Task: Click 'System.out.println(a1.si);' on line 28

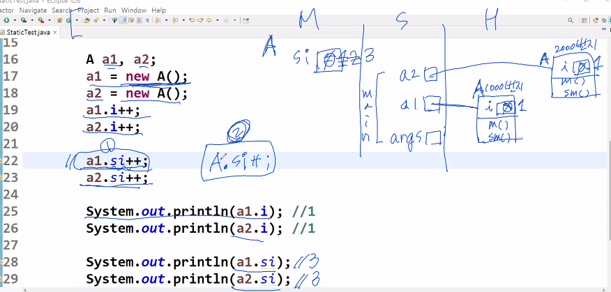Action: coord(188,262)
